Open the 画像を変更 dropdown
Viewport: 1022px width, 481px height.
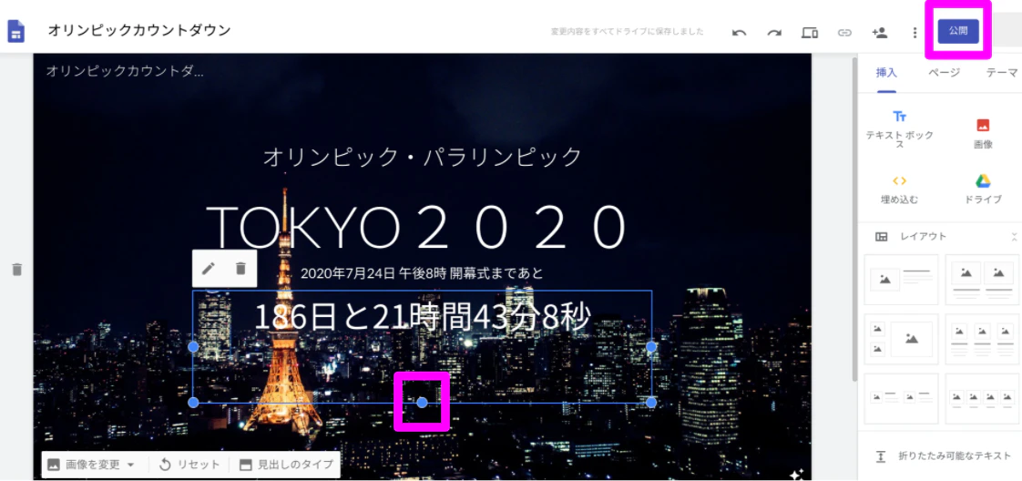91,465
